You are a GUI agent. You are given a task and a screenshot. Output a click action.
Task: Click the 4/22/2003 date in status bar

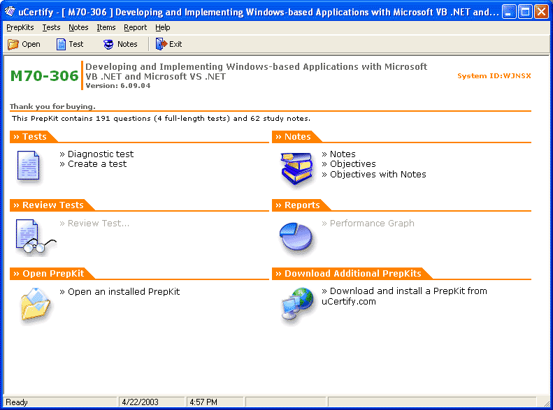point(141,402)
